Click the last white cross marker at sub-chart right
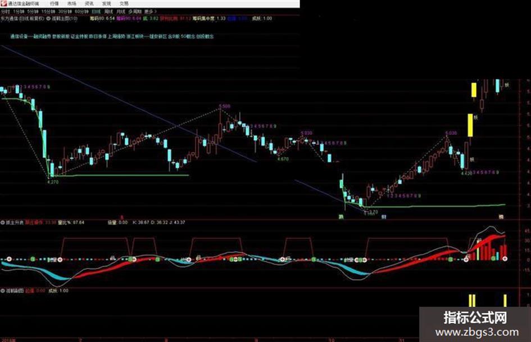 click(x=505, y=259)
